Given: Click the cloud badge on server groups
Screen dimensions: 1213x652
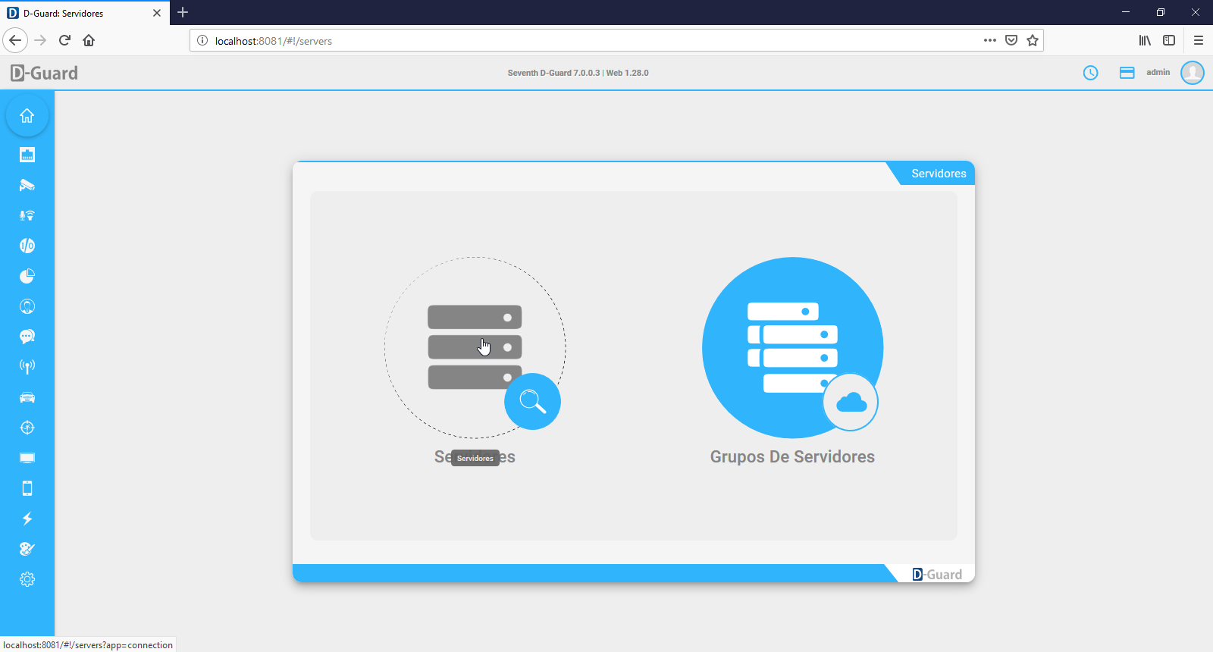Looking at the screenshot, I should (851, 402).
